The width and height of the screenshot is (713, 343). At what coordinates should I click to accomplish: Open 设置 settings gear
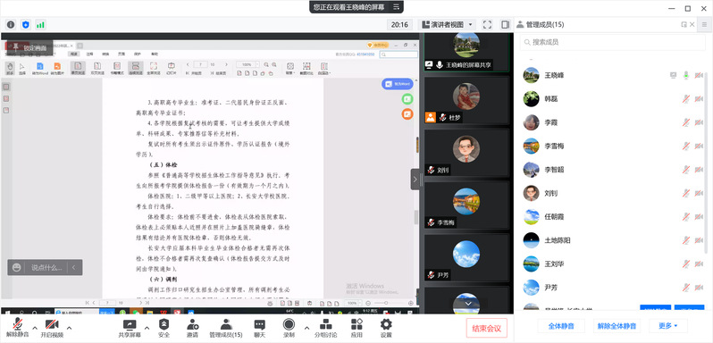pyautogui.click(x=386, y=328)
